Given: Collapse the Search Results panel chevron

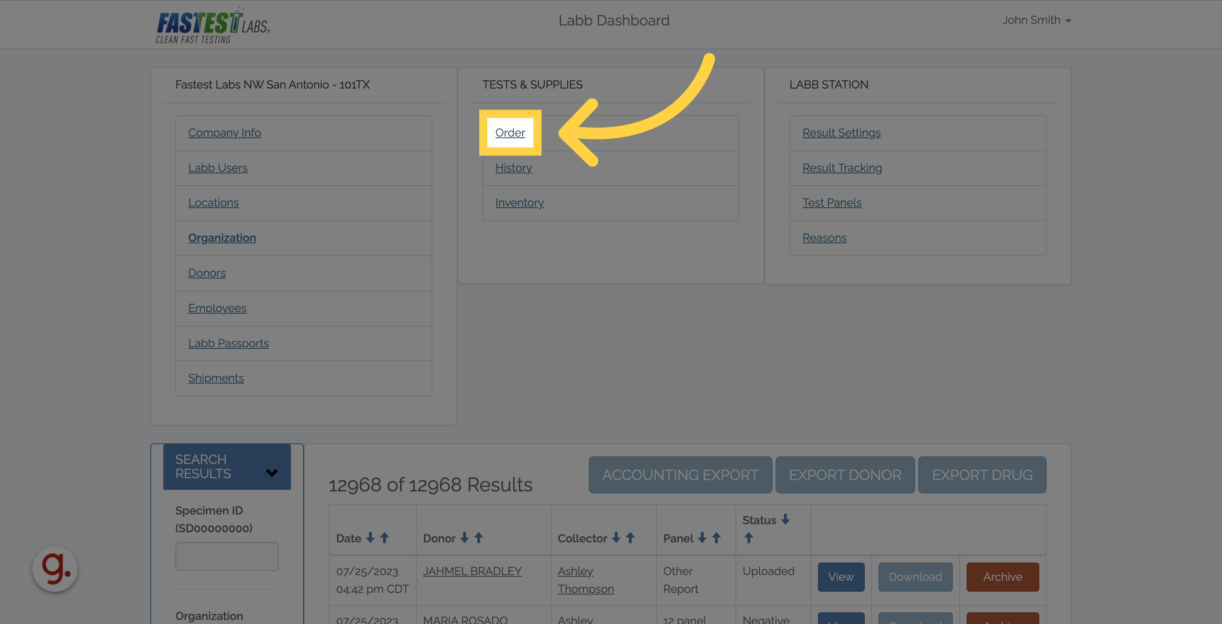Looking at the screenshot, I should click(x=272, y=472).
